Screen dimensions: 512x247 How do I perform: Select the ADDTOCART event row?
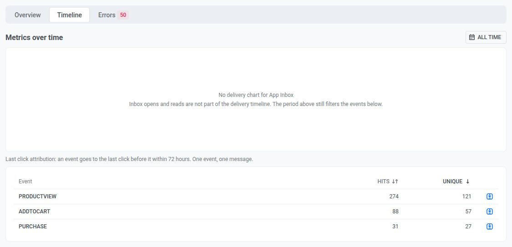pyautogui.click(x=256, y=212)
